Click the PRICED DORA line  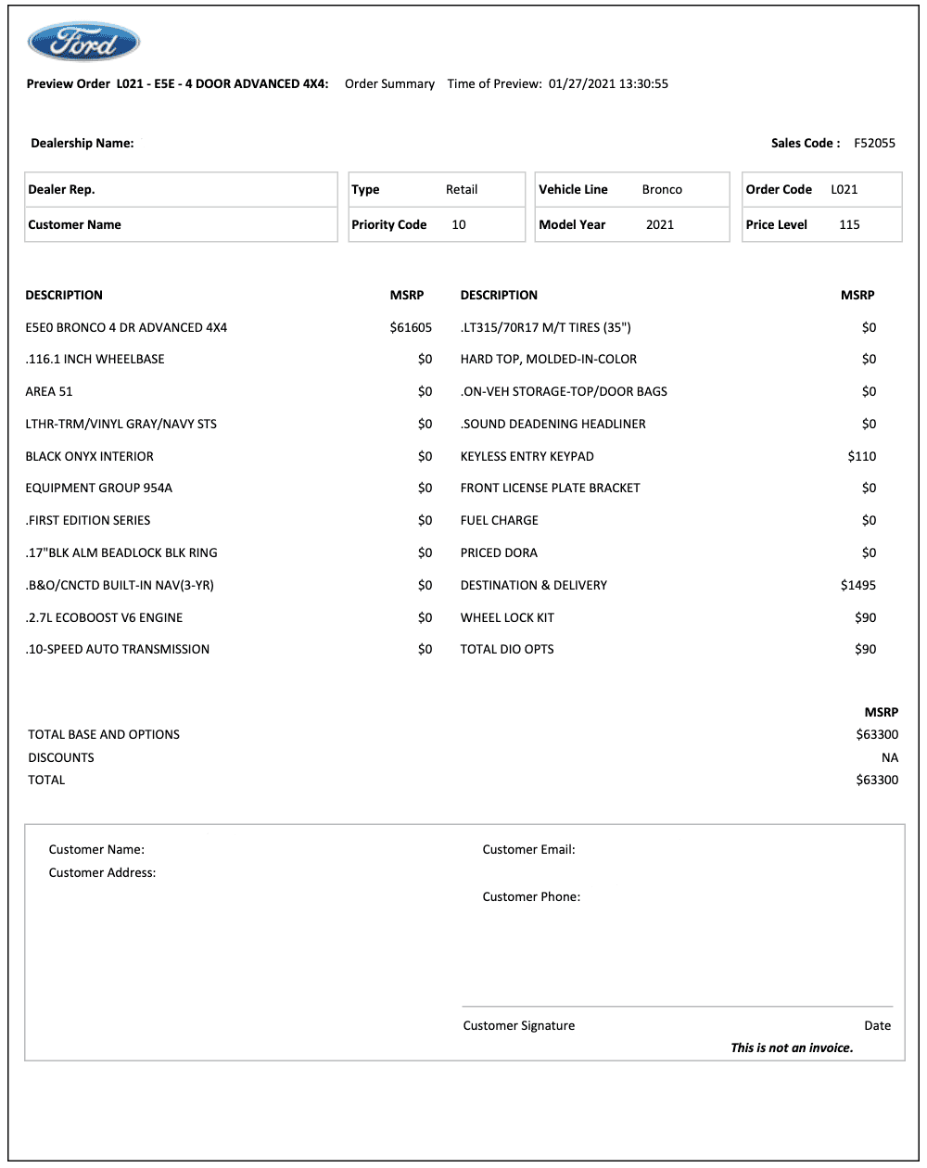pos(499,552)
